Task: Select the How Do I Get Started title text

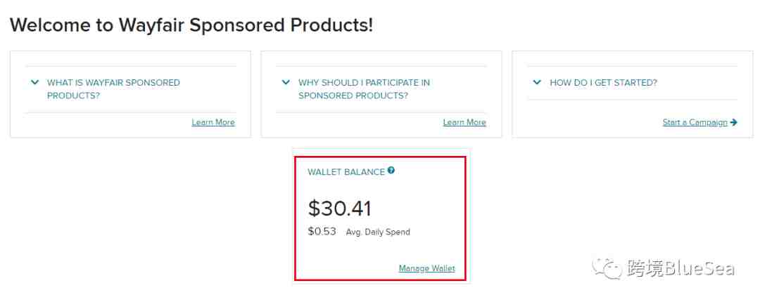Action: point(604,83)
